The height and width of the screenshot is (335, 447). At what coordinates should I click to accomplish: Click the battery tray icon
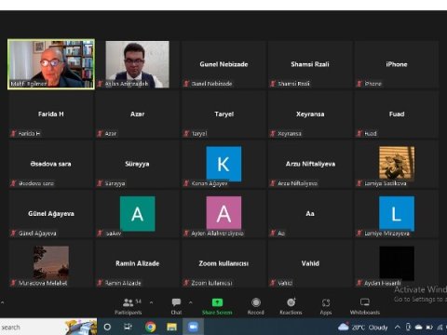point(429,327)
